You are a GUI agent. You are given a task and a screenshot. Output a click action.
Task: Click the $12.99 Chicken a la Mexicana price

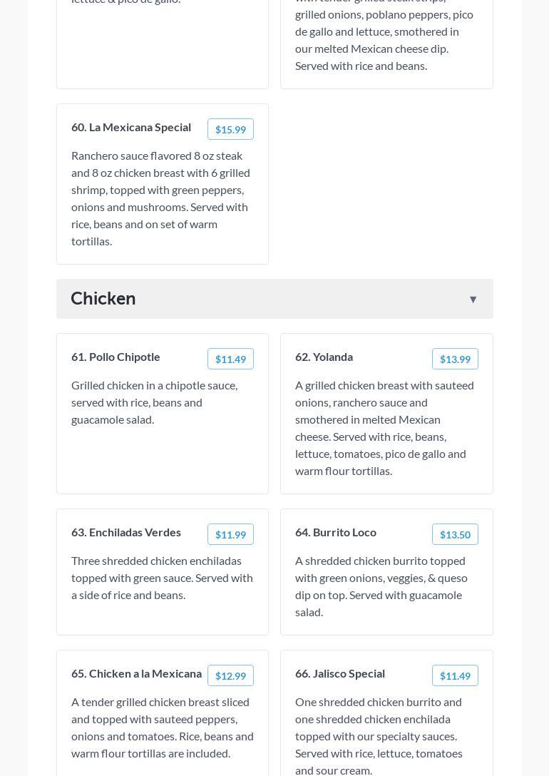click(x=230, y=675)
